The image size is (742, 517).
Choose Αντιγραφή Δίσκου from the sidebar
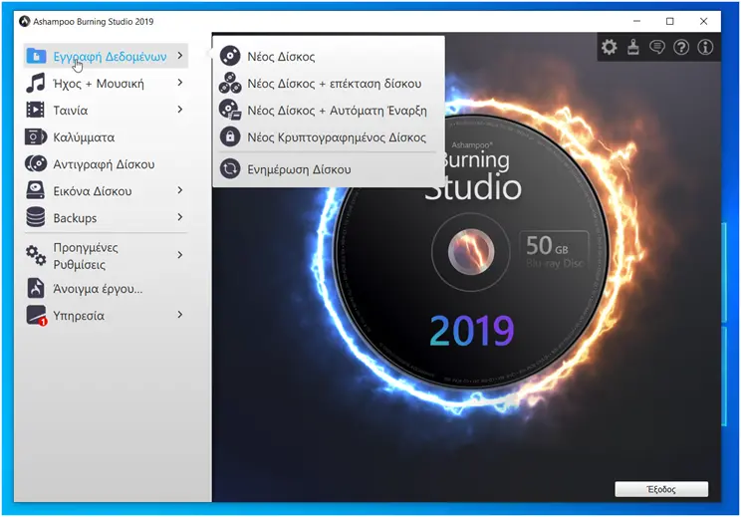106,163
